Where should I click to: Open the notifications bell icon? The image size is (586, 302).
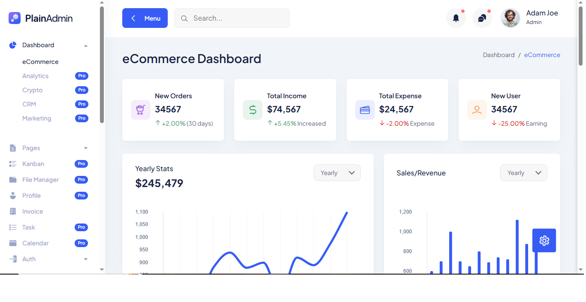point(456,18)
